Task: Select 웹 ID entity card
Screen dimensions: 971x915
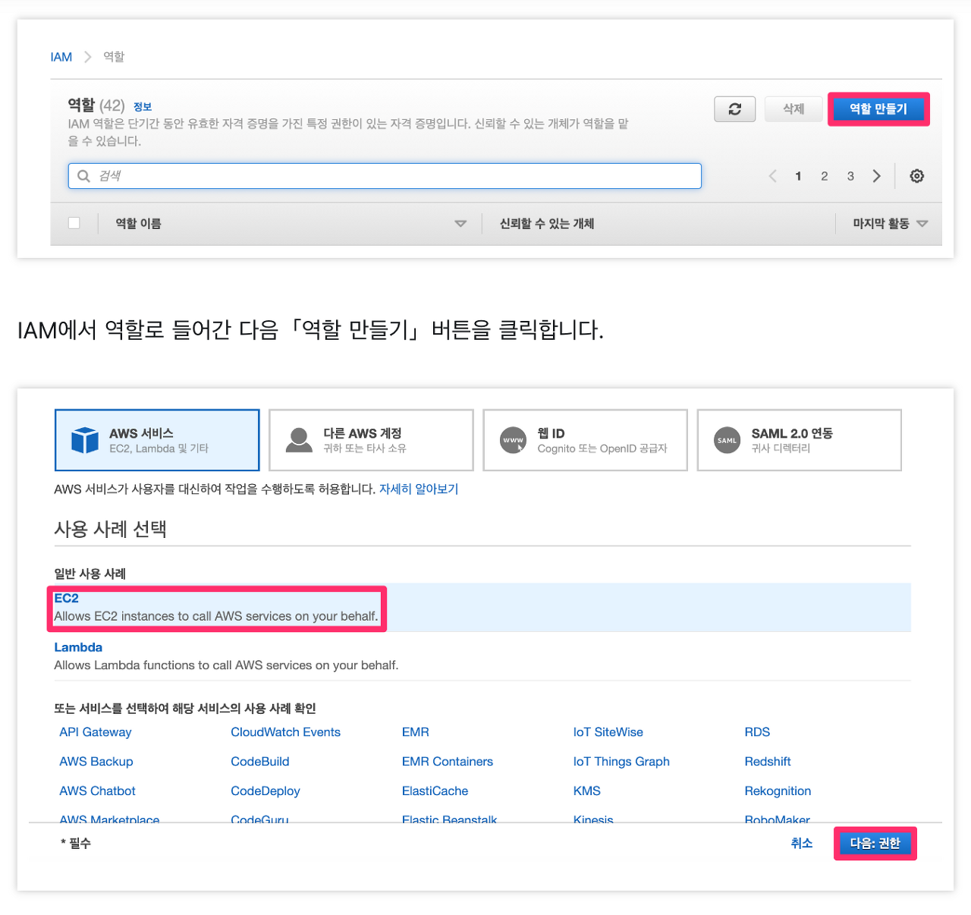Action: pos(585,440)
